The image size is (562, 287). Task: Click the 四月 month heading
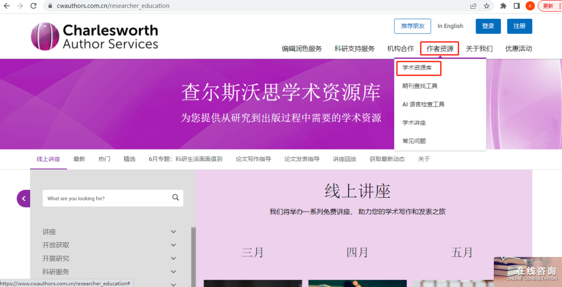357,253
